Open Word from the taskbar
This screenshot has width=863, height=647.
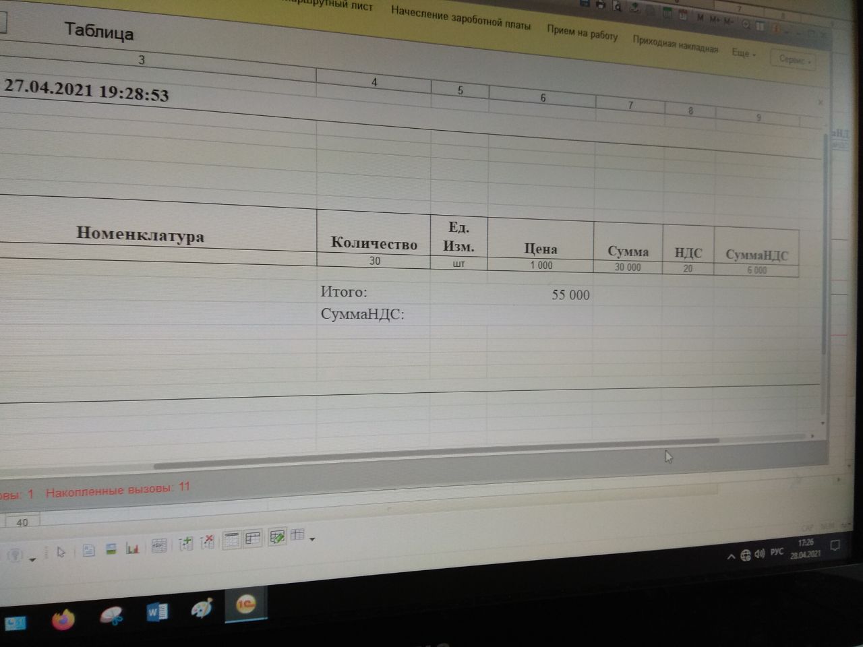click(x=156, y=612)
